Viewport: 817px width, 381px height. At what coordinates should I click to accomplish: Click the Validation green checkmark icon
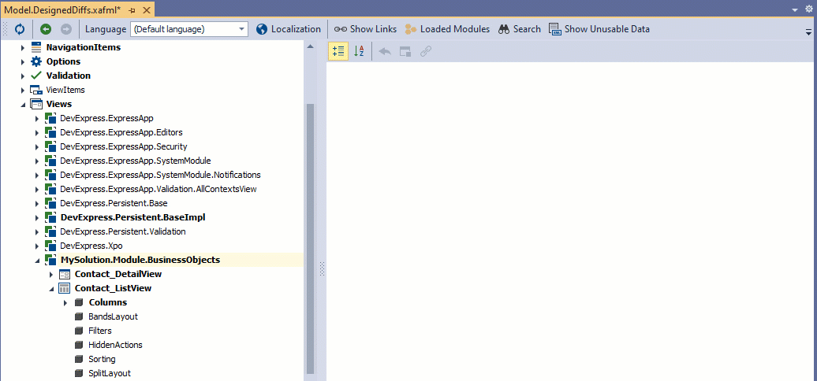[36, 76]
